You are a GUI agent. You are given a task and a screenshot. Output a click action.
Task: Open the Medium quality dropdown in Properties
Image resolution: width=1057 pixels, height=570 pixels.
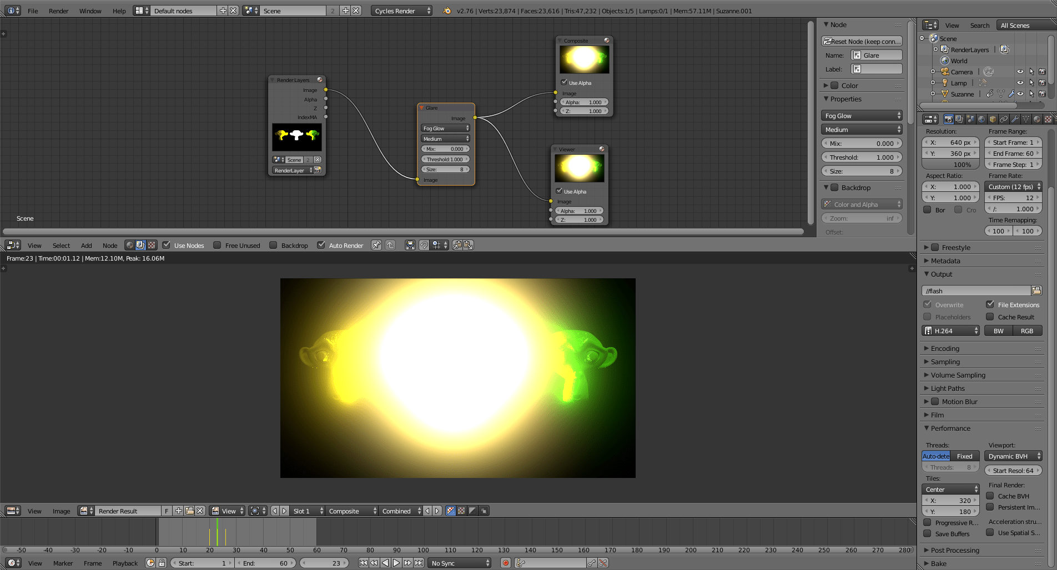tap(862, 129)
